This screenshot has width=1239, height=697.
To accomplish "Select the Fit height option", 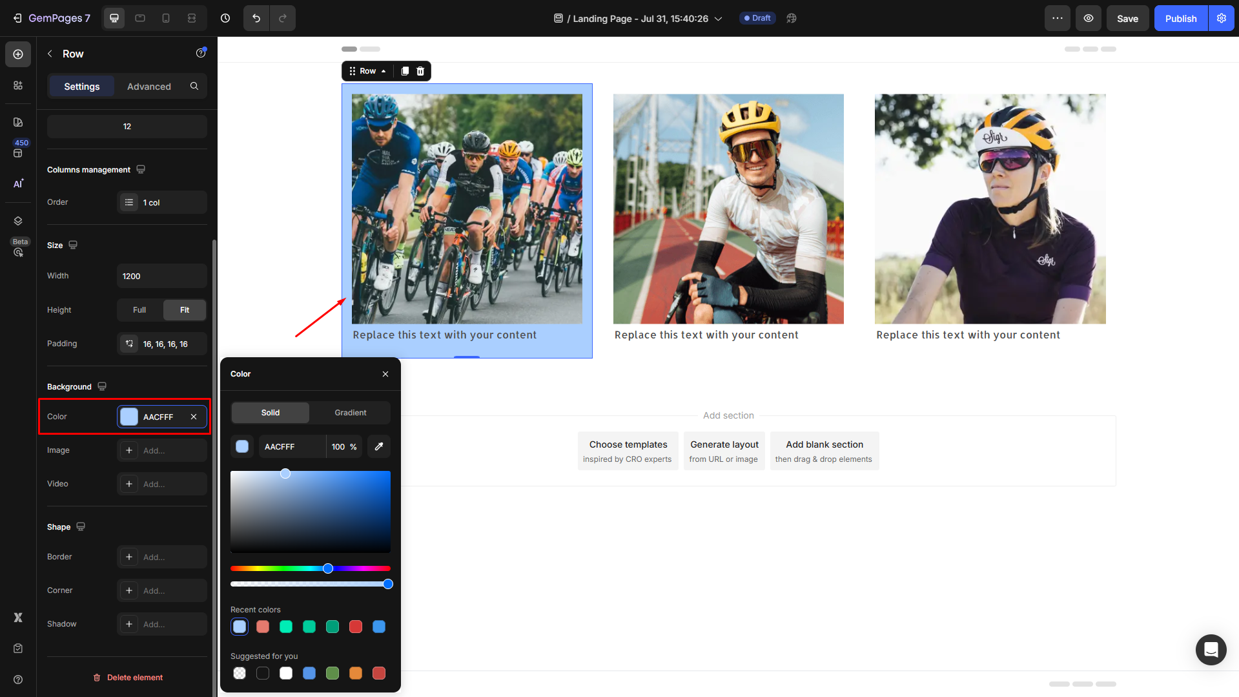I will pyautogui.click(x=185, y=310).
